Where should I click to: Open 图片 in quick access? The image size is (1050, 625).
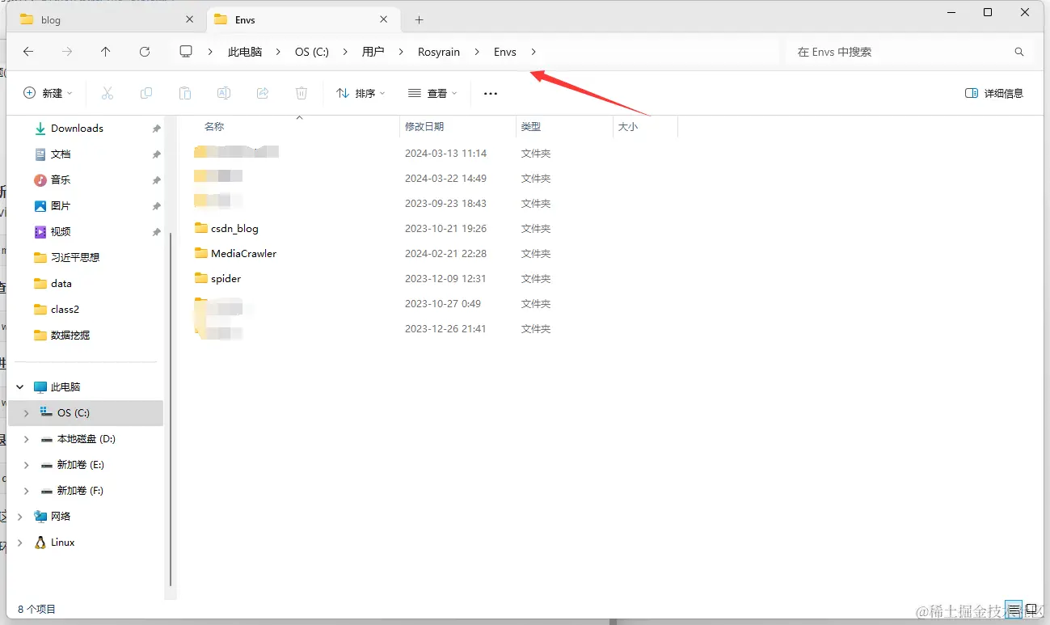click(61, 205)
